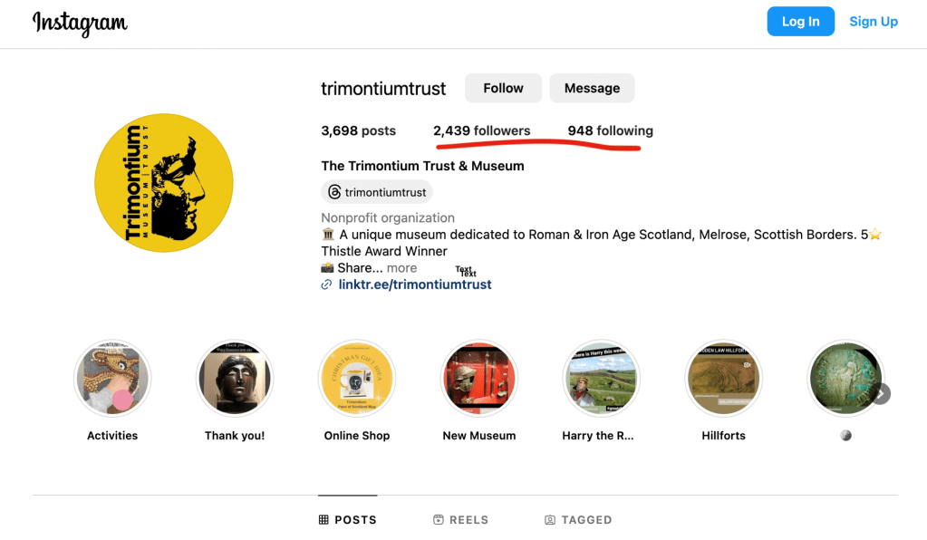Click the Instagram logo

tap(80, 23)
